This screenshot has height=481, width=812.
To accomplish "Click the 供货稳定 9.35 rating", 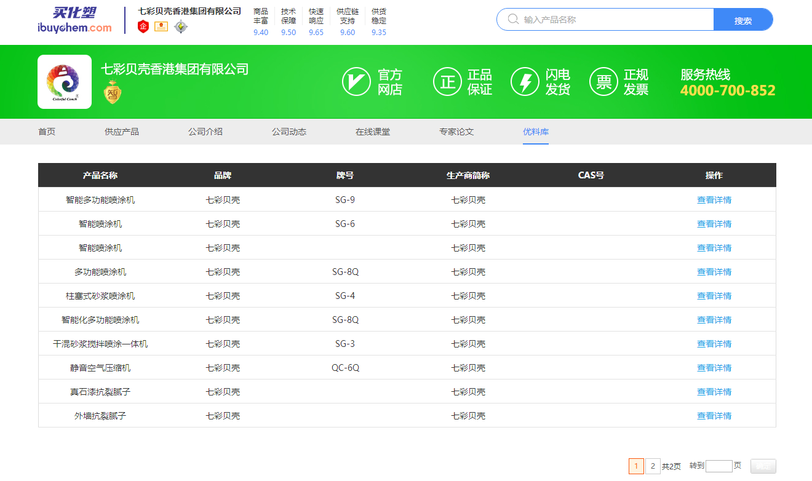I will tap(379, 22).
